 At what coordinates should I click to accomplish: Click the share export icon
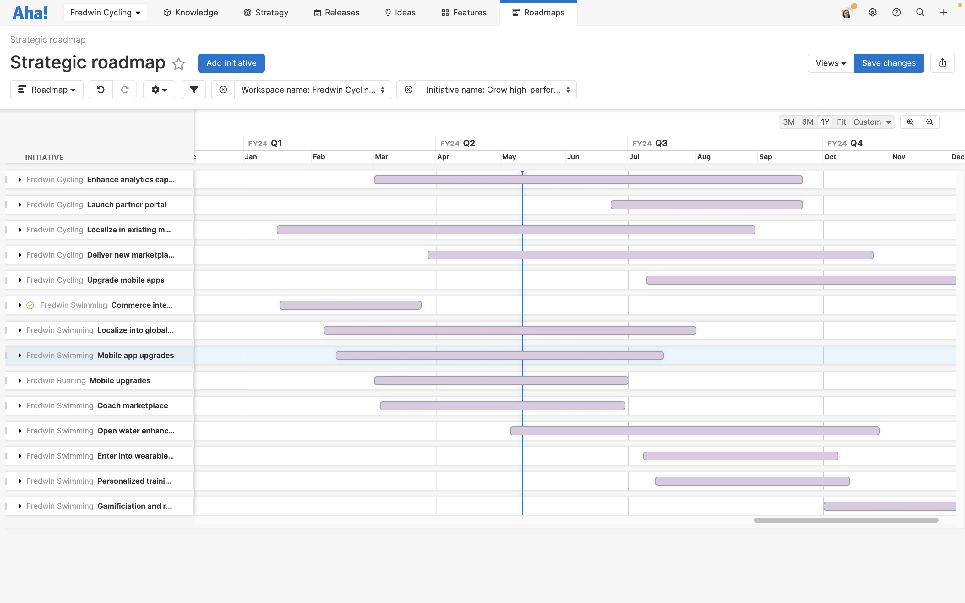pos(942,63)
